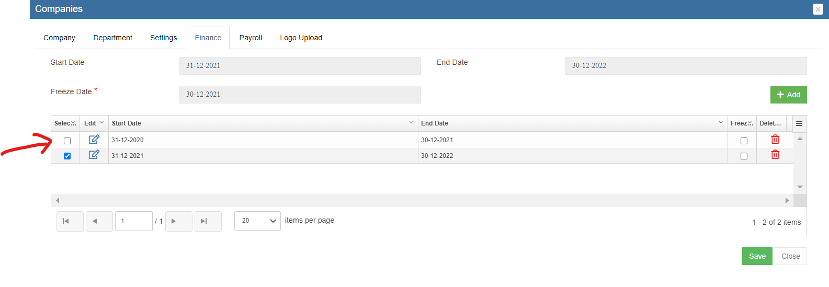Viewport: 829px width, 287px height.
Task: Expand the Start Date column filter arrow
Action: [x=411, y=123]
